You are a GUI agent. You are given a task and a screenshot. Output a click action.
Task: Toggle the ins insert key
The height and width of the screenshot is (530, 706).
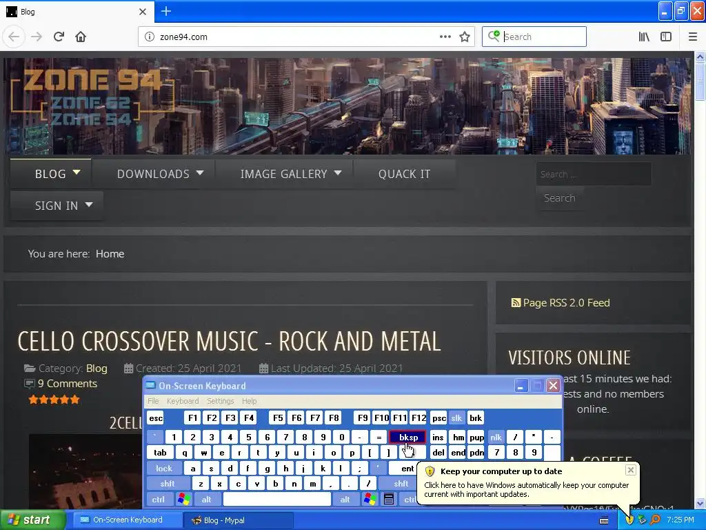click(x=438, y=437)
